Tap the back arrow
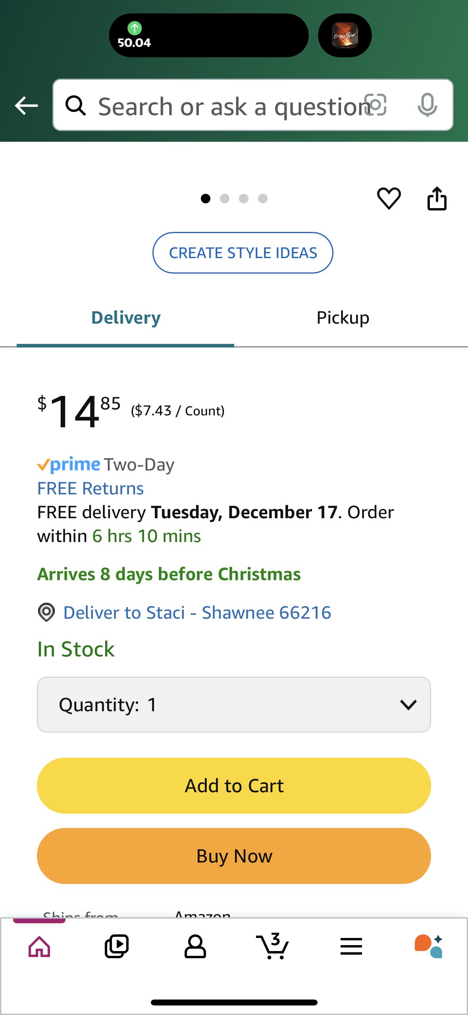 click(26, 106)
